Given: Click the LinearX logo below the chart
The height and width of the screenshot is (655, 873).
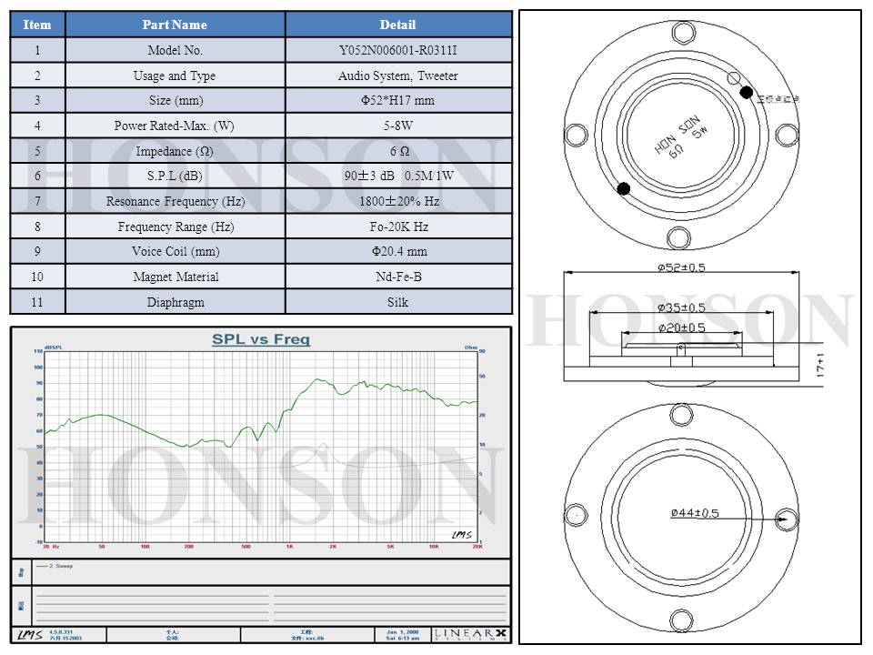Looking at the screenshot, I should 471,633.
